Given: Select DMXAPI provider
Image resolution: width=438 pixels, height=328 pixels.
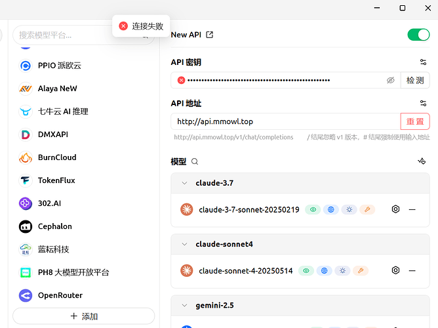Looking at the screenshot, I should 84,134.
